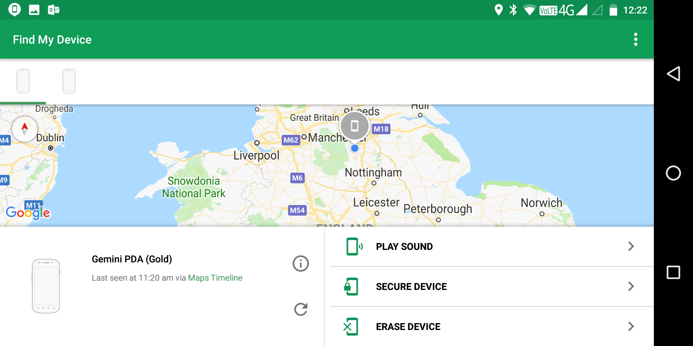Tap the Secure Device lock icon
Viewport: 693px width, 346px height.
[x=351, y=286]
